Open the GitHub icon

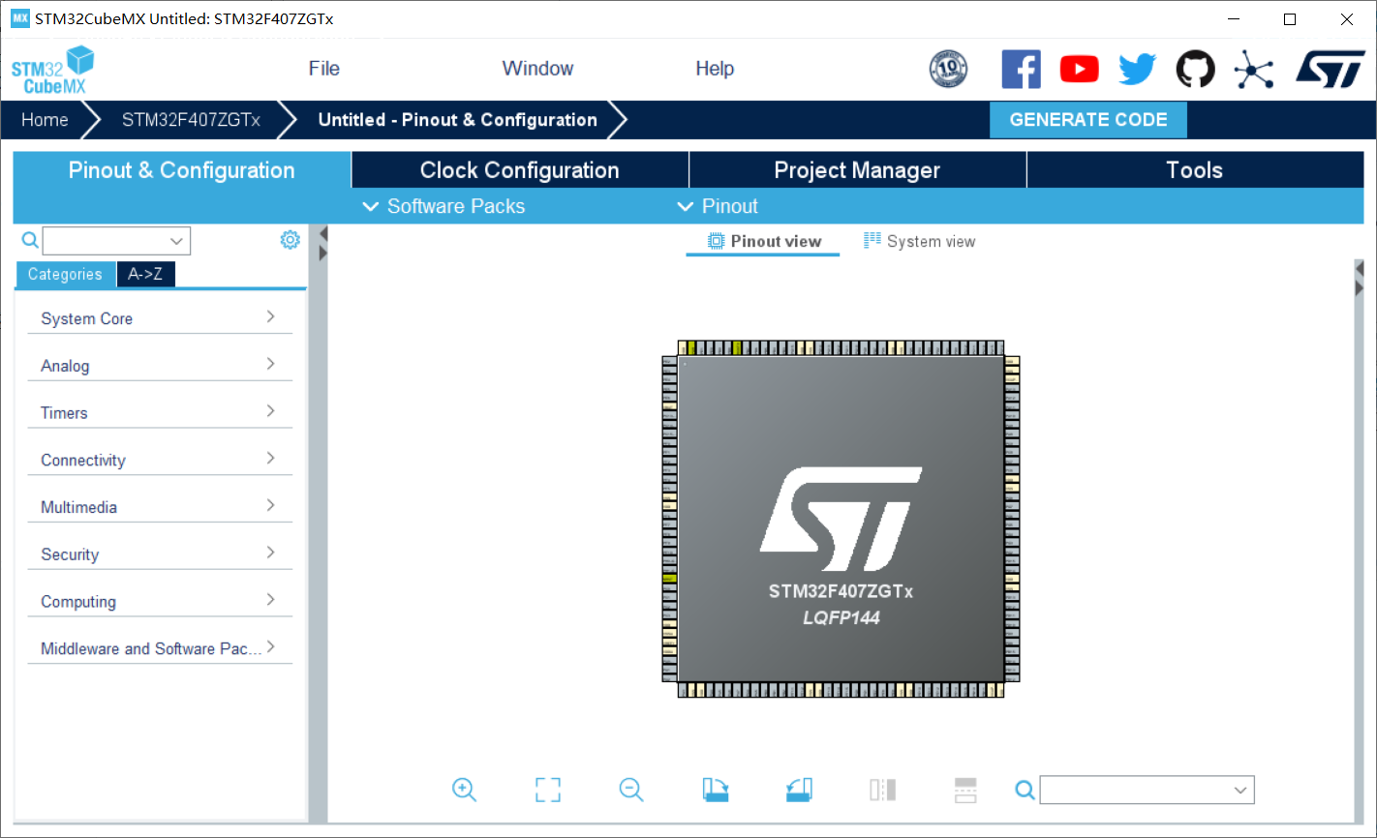pos(1195,69)
